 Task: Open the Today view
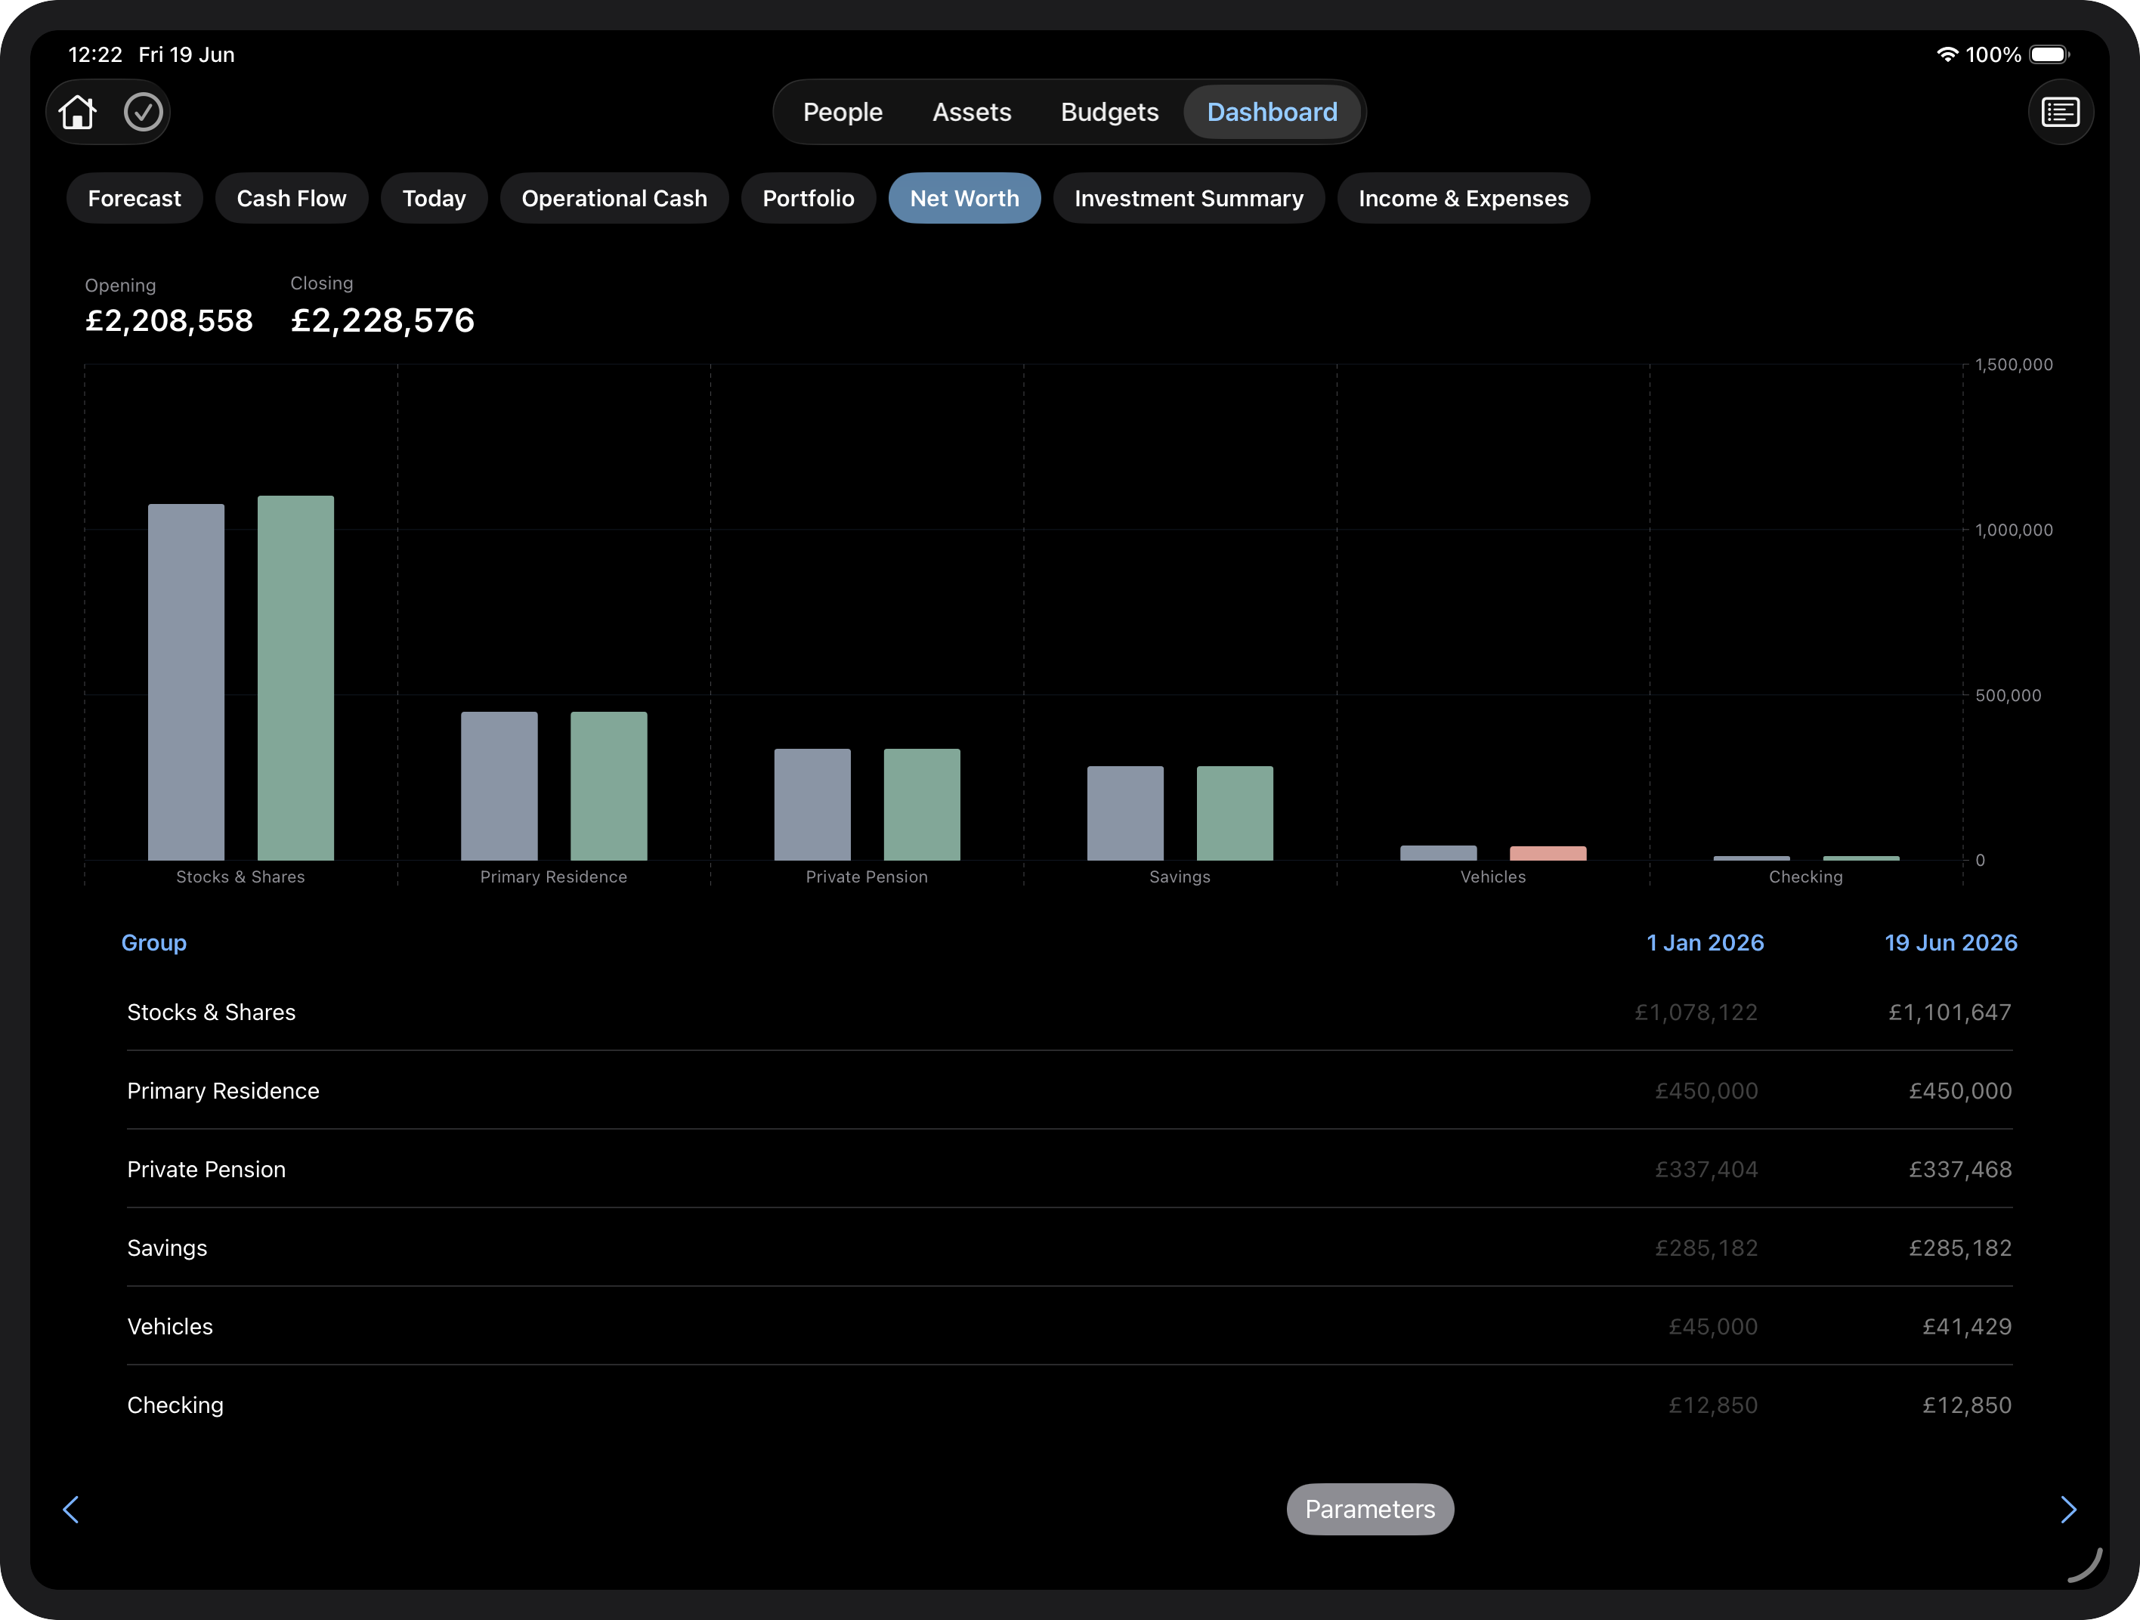(434, 198)
